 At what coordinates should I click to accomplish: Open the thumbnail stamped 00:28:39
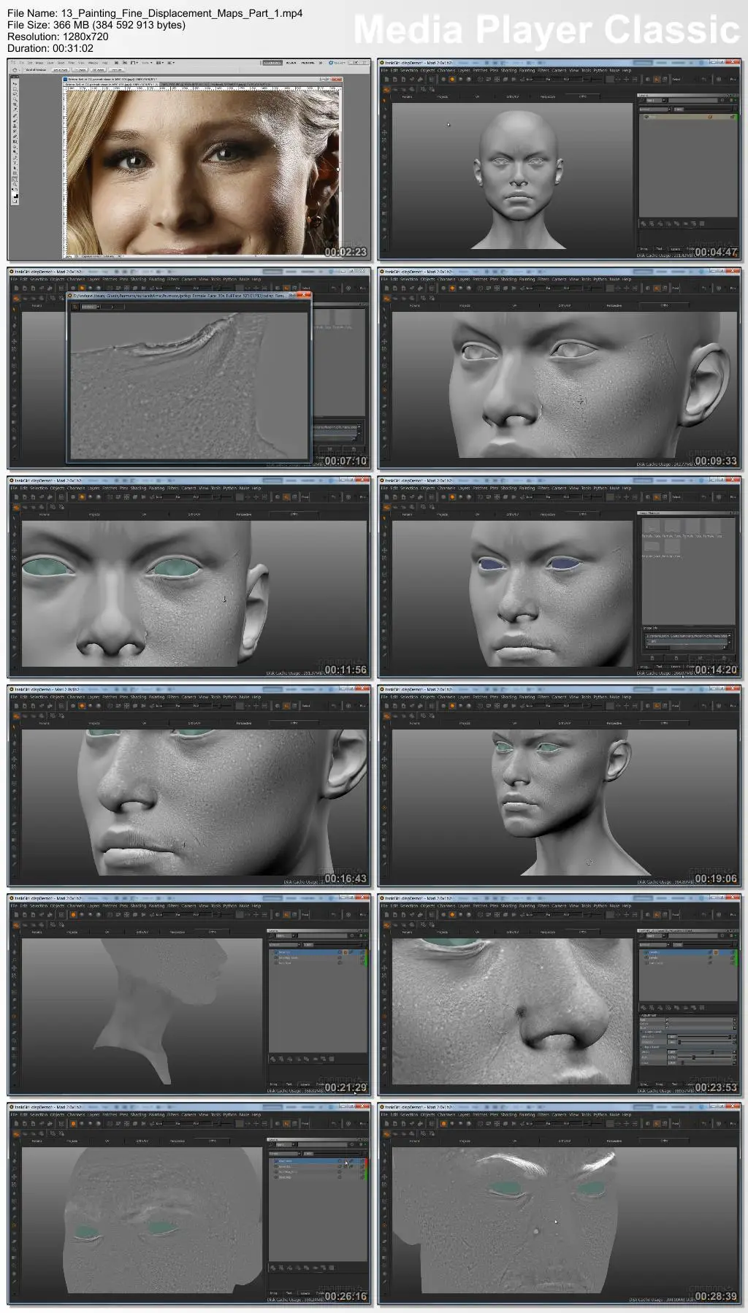pos(560,1203)
